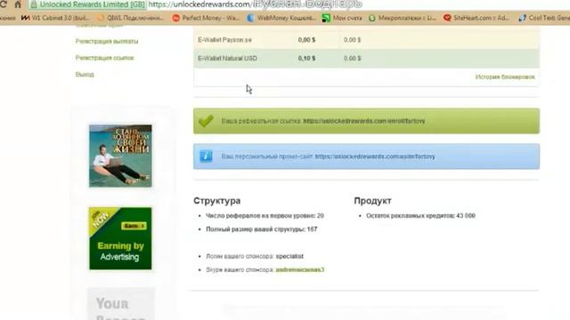Open Регистрация ссылок in sidebar
Viewport: 570px width, 320px height.
click(x=105, y=58)
